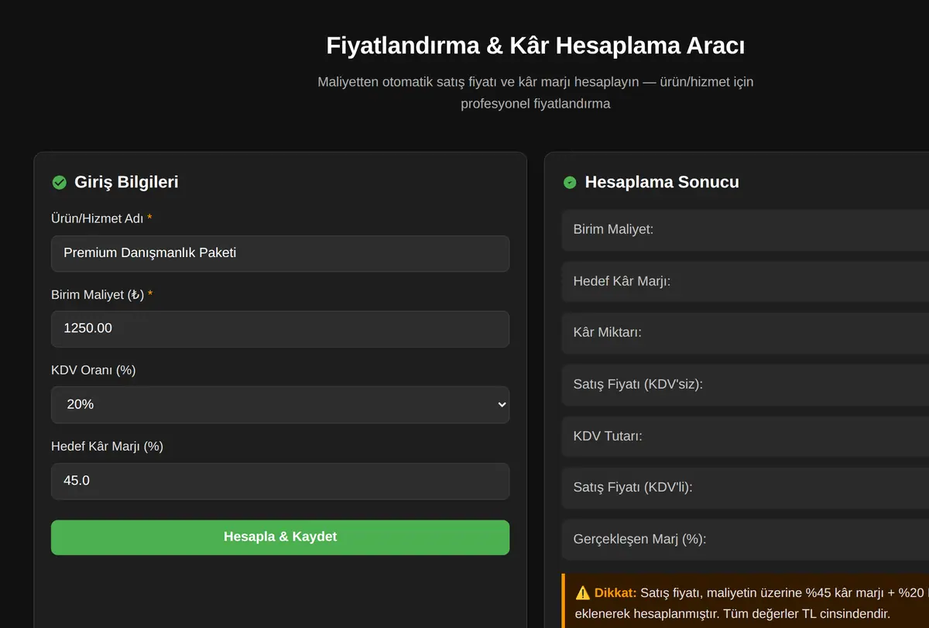Click the Hedef Kâr Marjı (%) input label
The image size is (929, 628).
point(107,446)
